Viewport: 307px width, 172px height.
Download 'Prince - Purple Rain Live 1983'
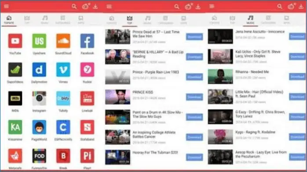194,77
